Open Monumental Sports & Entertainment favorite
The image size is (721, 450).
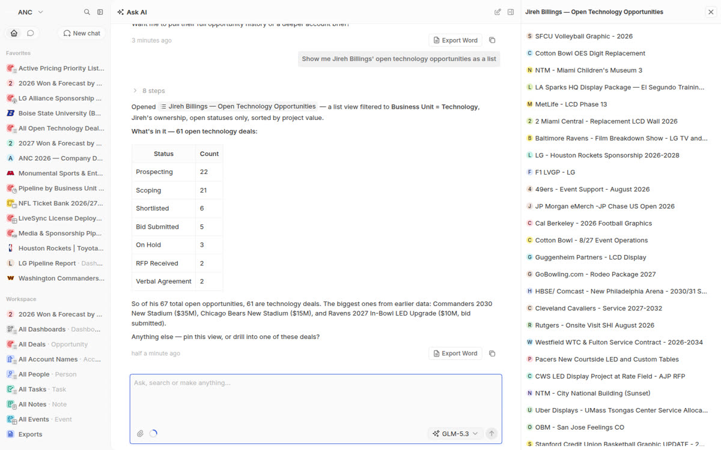point(55,173)
